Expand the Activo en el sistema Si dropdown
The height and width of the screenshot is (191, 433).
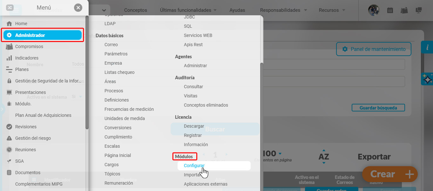coord(77,96)
